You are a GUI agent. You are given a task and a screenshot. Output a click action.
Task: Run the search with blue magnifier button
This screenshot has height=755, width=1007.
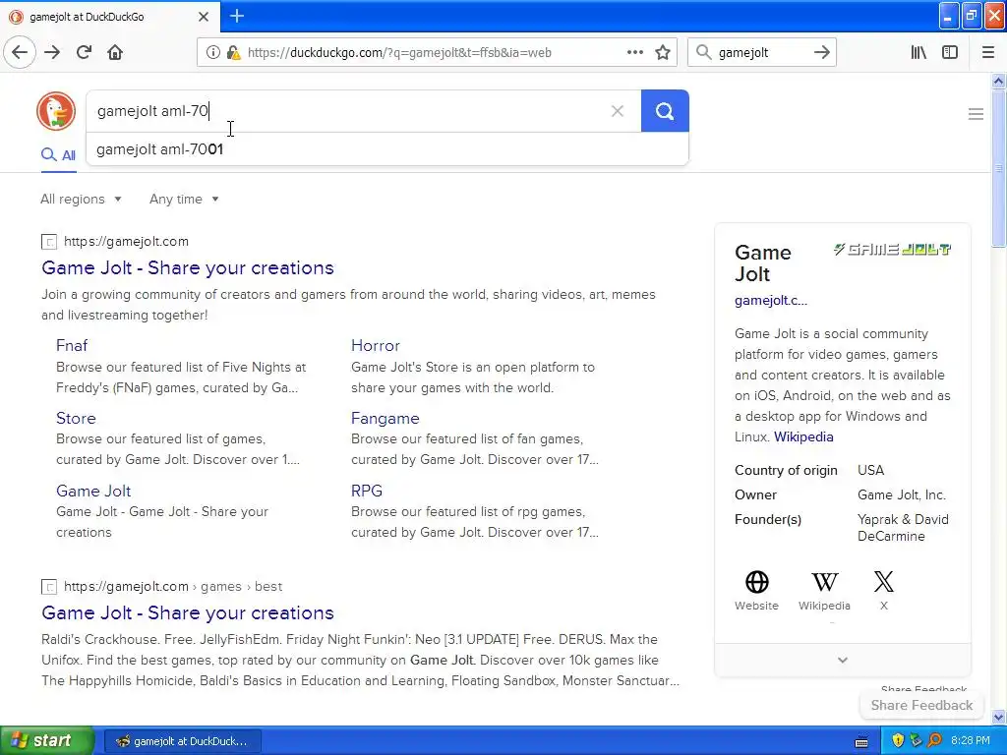(x=665, y=111)
